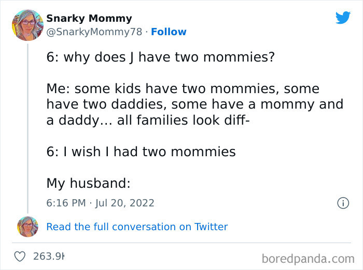Image resolution: width=363 pixels, height=270 pixels.
Task: Click the Jul 20, 2022 date
Action: pyautogui.click(x=124, y=203)
